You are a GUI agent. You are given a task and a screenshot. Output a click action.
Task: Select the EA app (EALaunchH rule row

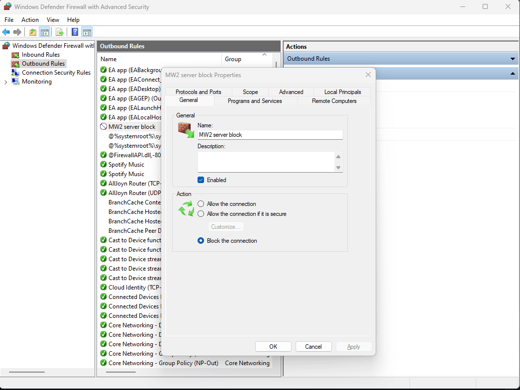click(x=130, y=108)
